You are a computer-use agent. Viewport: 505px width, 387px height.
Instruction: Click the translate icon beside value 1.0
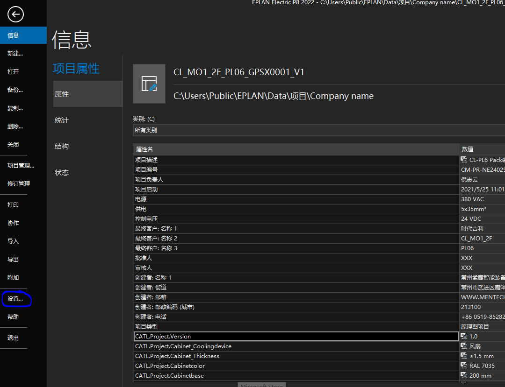464,336
